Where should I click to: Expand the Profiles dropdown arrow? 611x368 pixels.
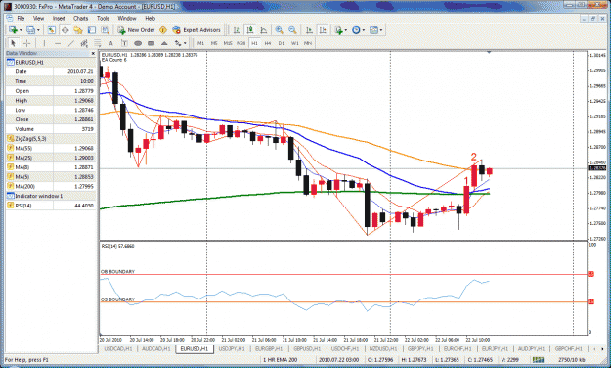38,30
